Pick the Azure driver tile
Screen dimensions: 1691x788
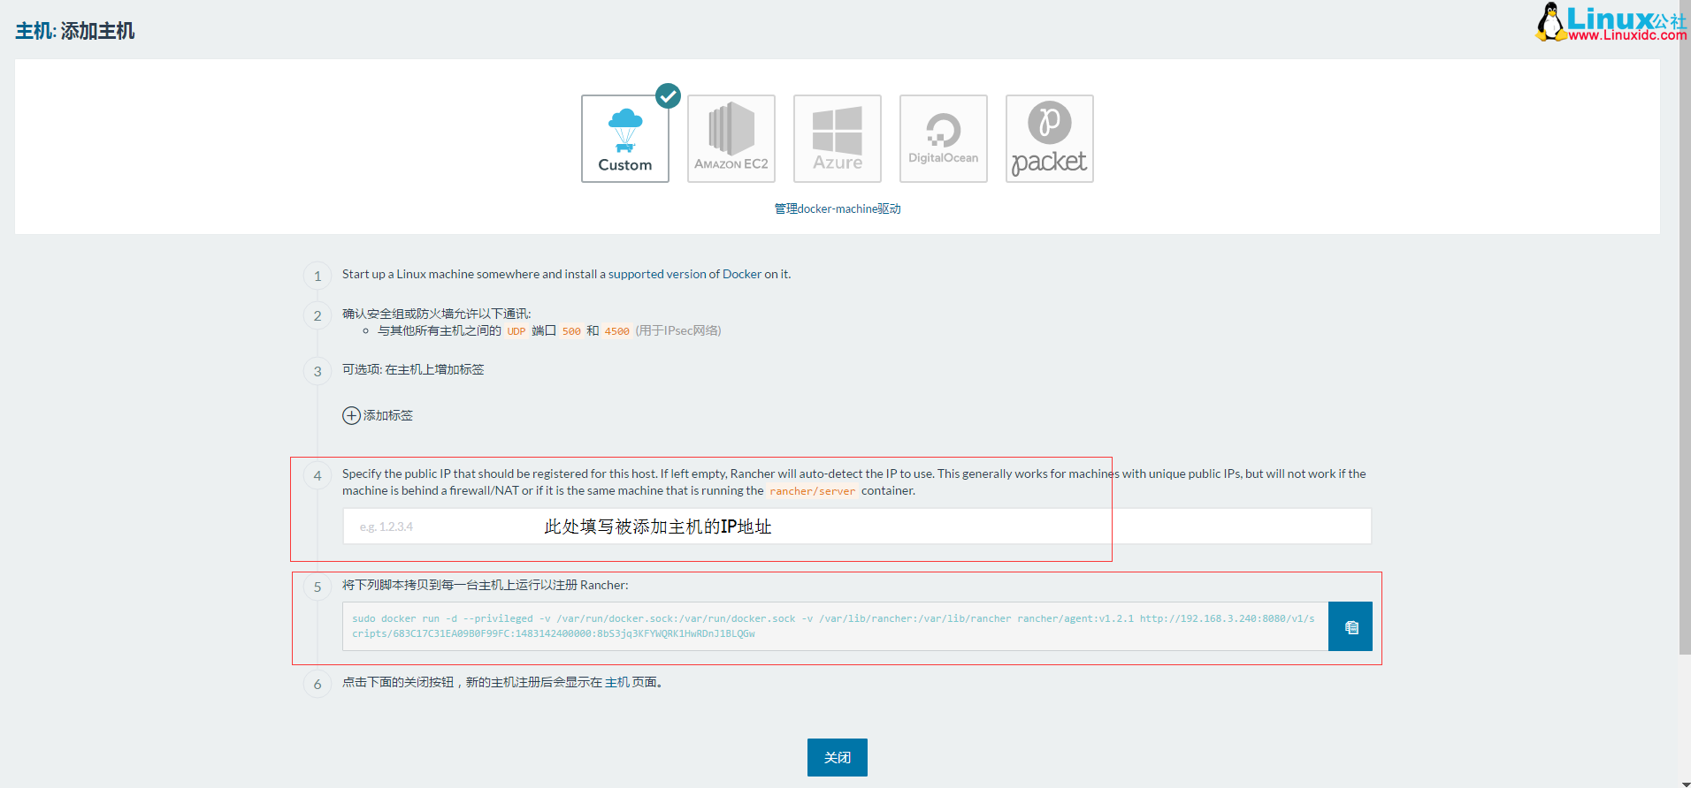(x=837, y=139)
